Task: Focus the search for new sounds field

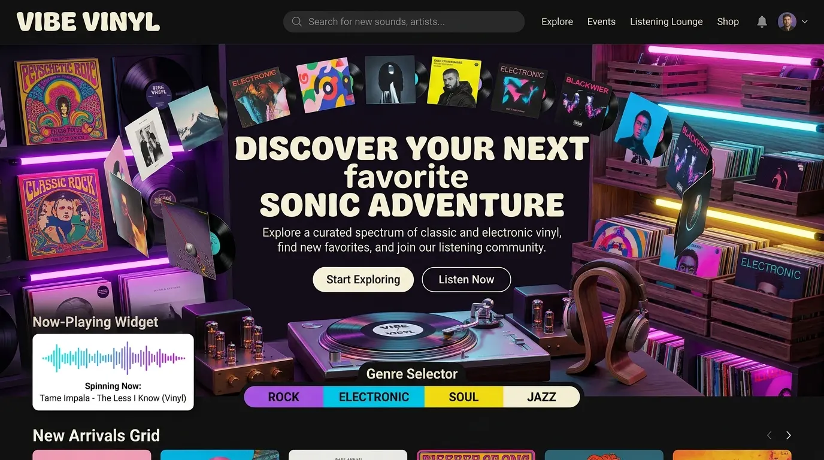Action: [404, 22]
